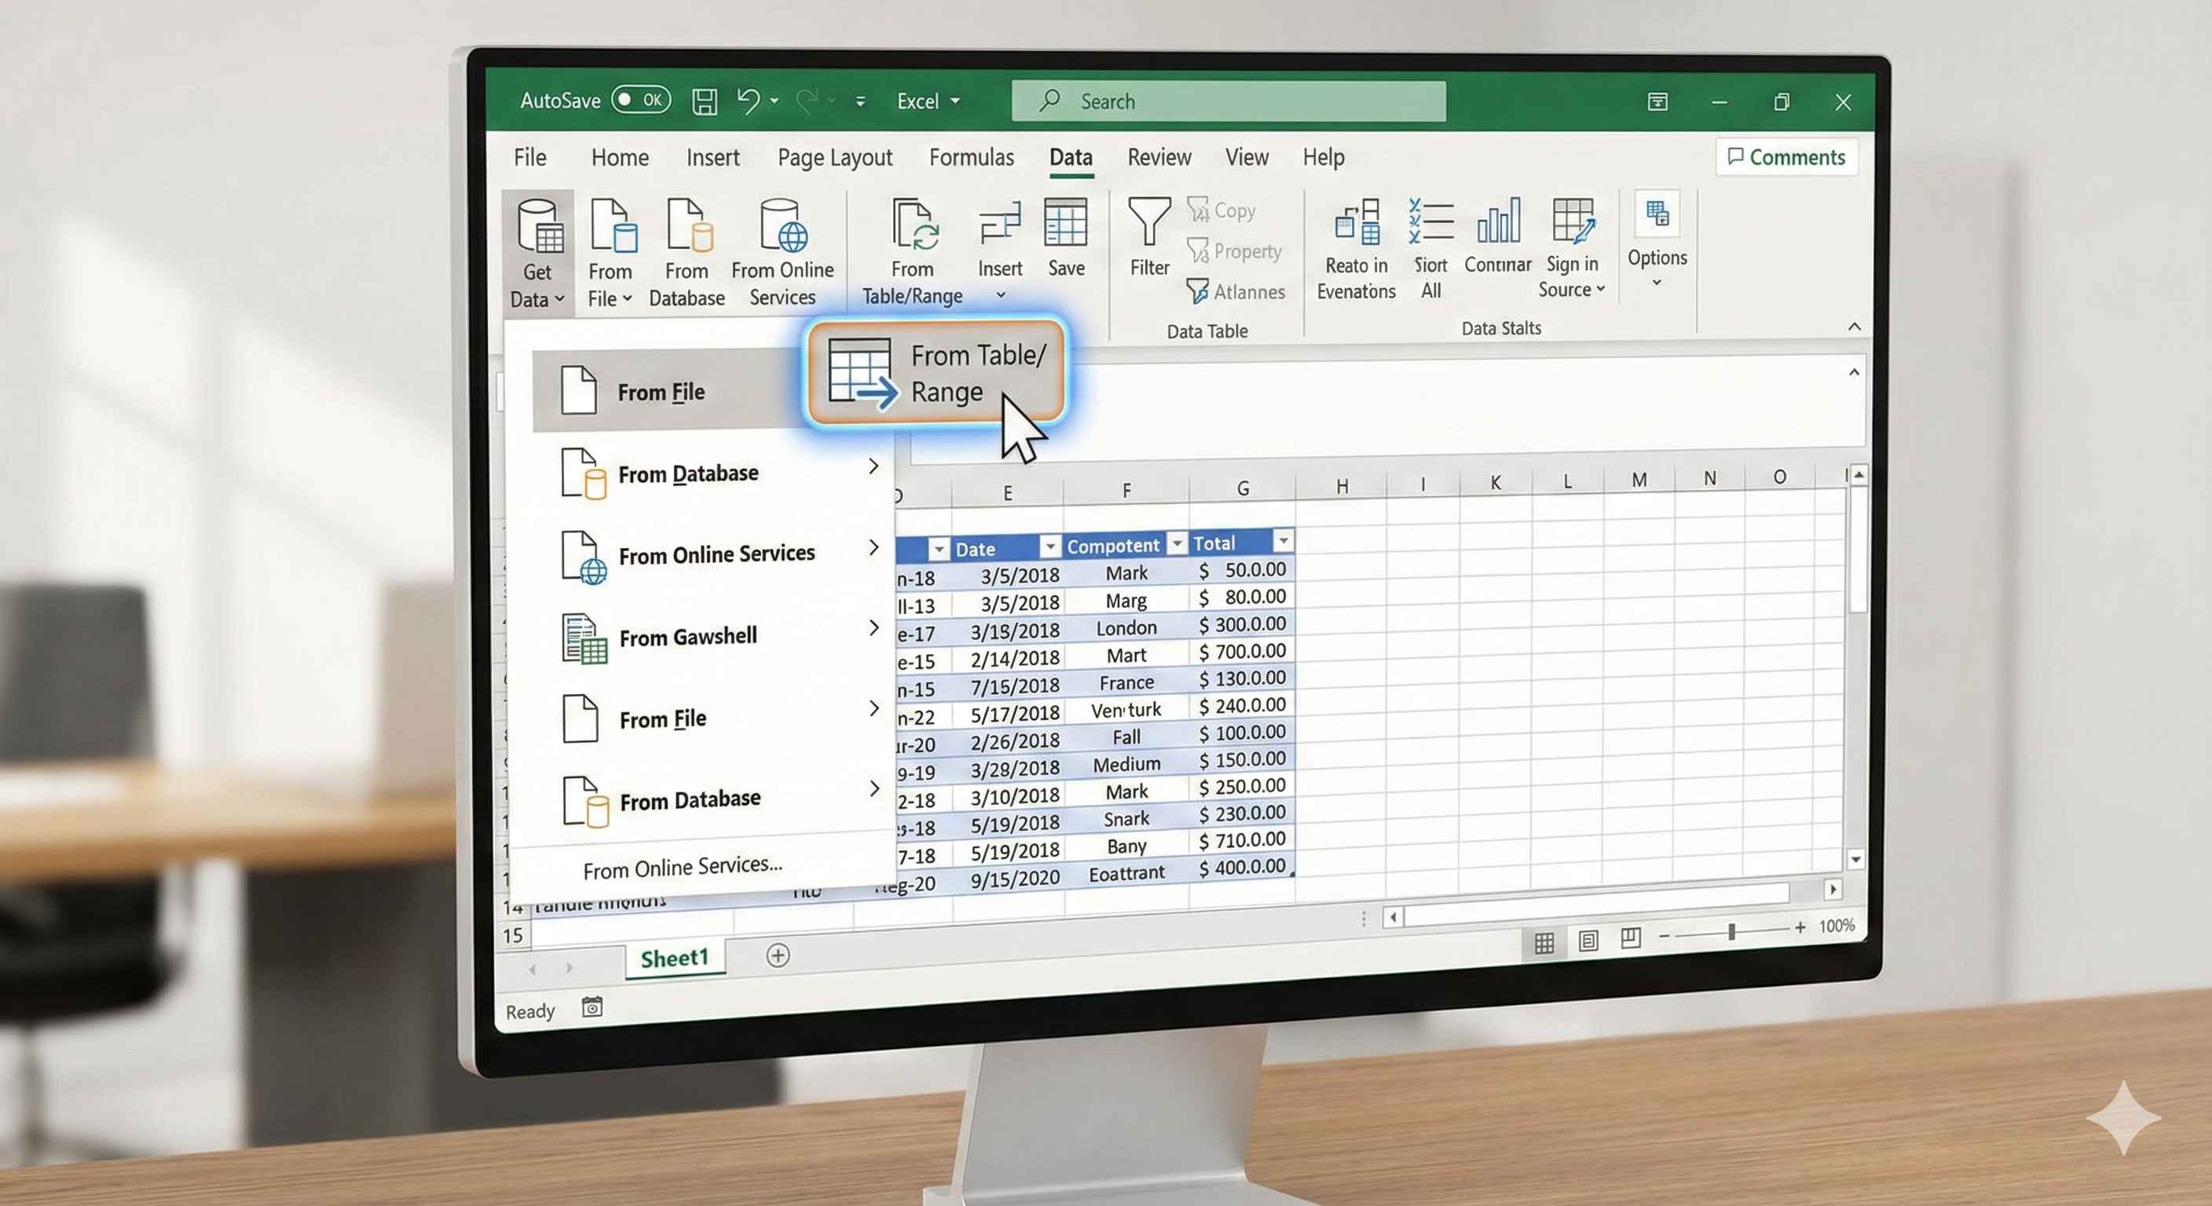
Task: Click the zoom slider handle
Action: (x=1731, y=930)
